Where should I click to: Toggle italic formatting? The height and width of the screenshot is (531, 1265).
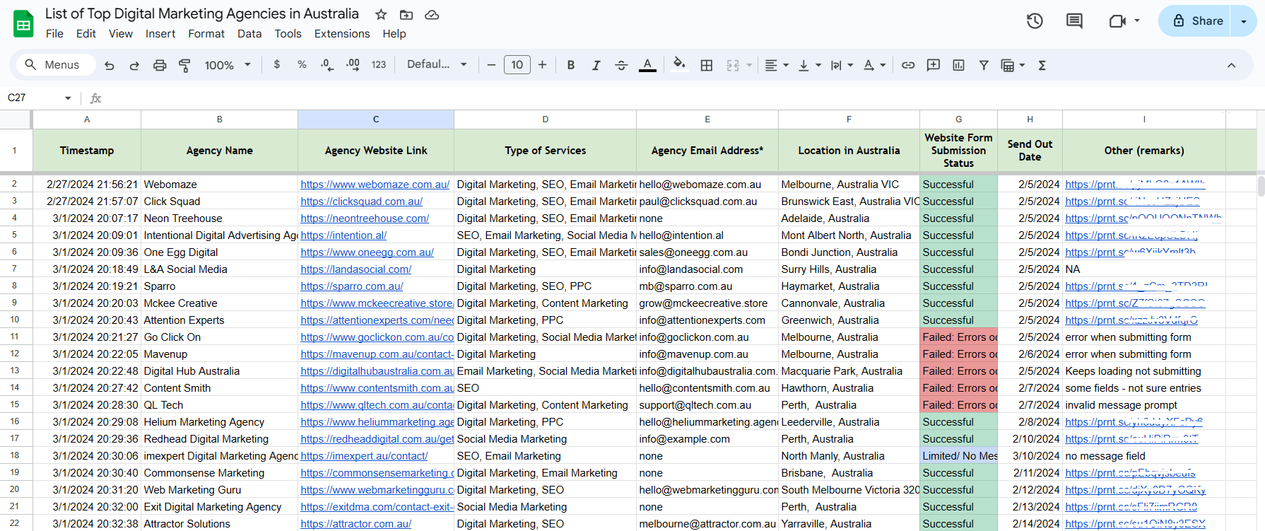[596, 65]
